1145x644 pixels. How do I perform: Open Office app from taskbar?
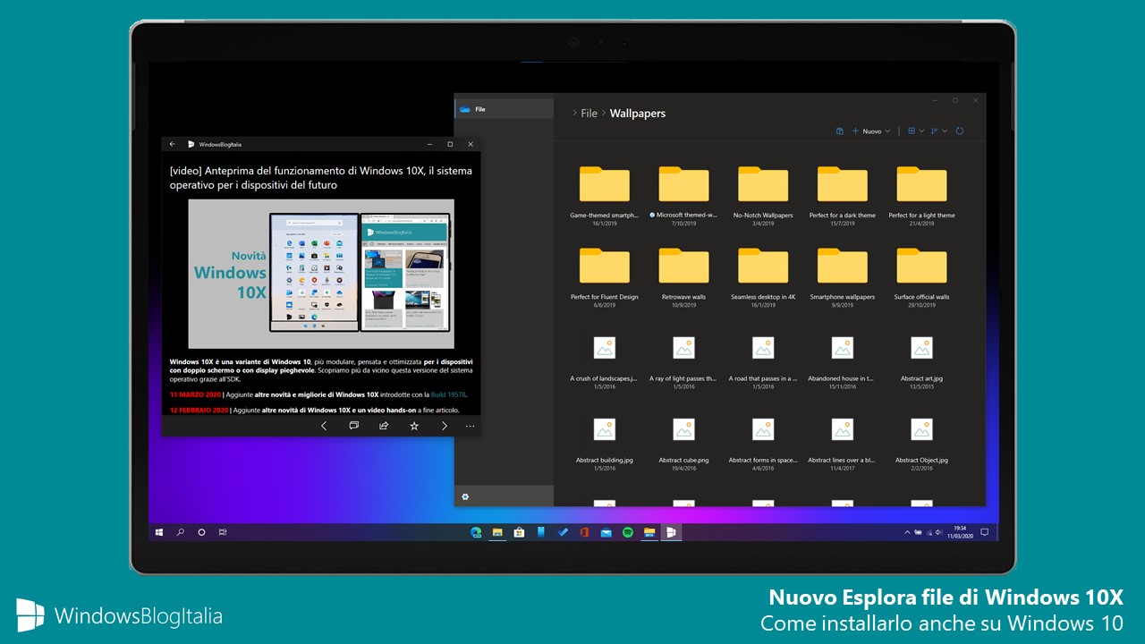[584, 532]
